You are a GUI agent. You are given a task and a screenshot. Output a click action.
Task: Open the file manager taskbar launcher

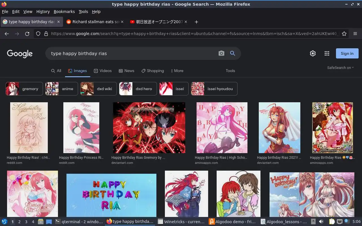(x=41, y=222)
